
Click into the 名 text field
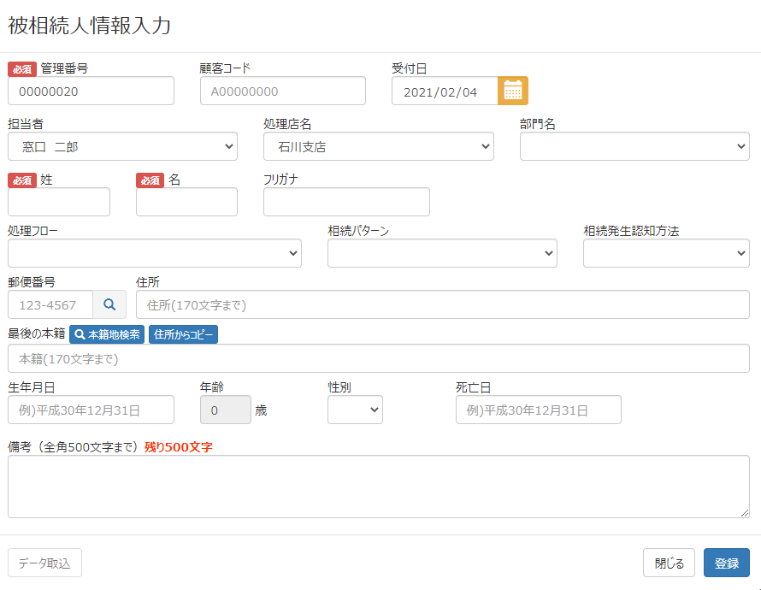click(x=186, y=202)
